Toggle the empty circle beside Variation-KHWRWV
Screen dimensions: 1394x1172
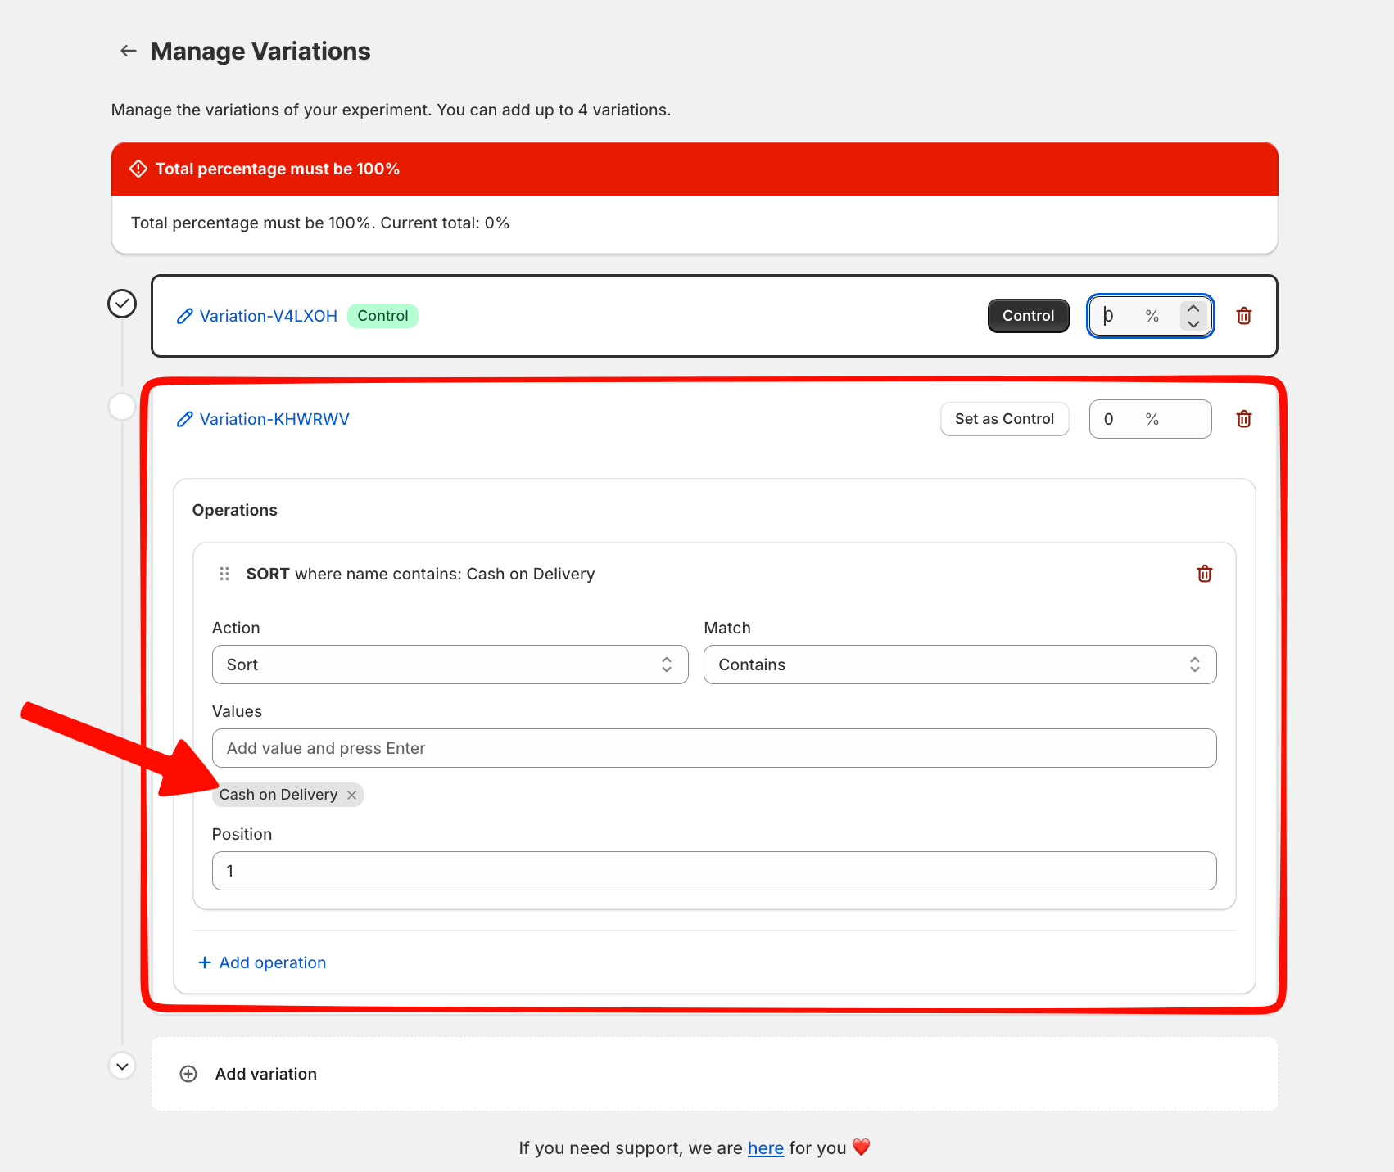(x=122, y=407)
